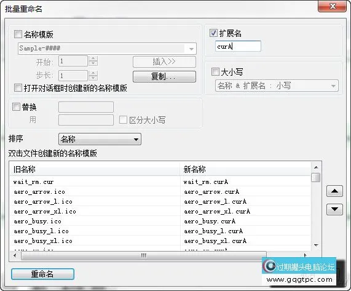Decrease the 步长 value with spinner down
This screenshot has height=291, width=351.
click(x=93, y=78)
